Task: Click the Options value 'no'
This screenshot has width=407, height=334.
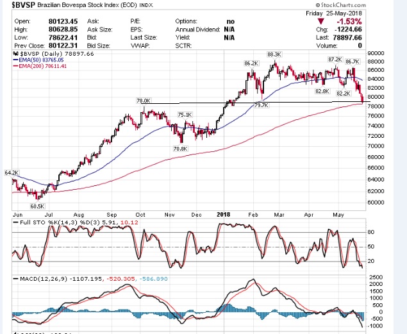Action: point(231,22)
